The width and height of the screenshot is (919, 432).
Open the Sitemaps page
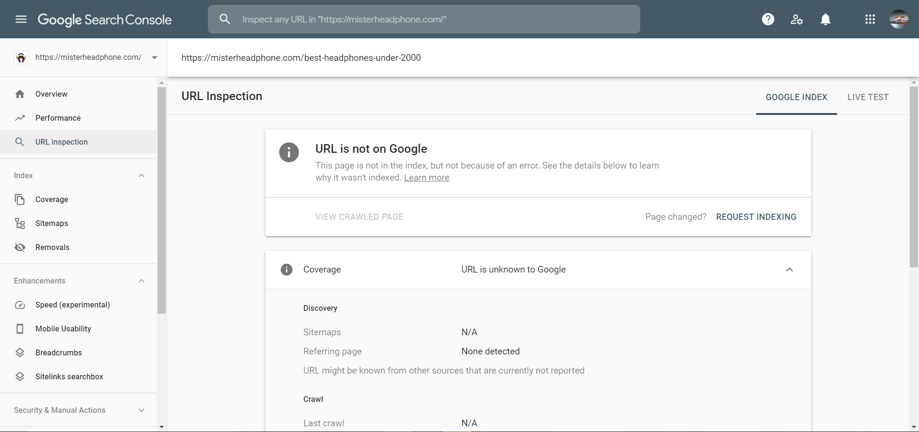click(79, 223)
